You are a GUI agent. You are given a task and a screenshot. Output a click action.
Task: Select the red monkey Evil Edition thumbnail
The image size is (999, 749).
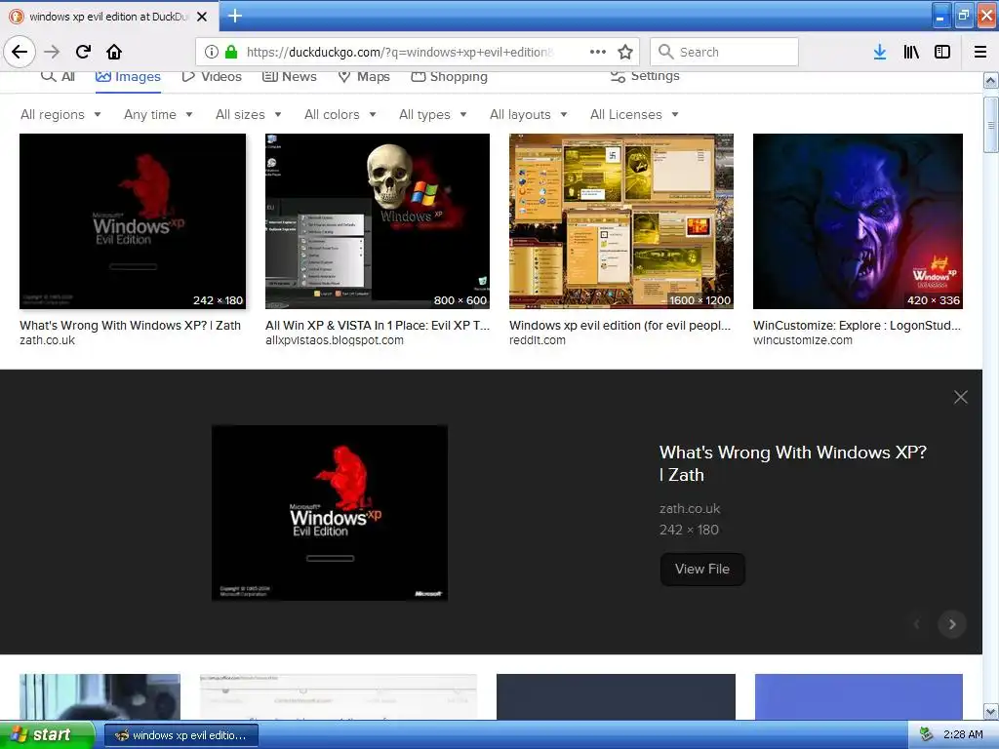[x=133, y=221]
